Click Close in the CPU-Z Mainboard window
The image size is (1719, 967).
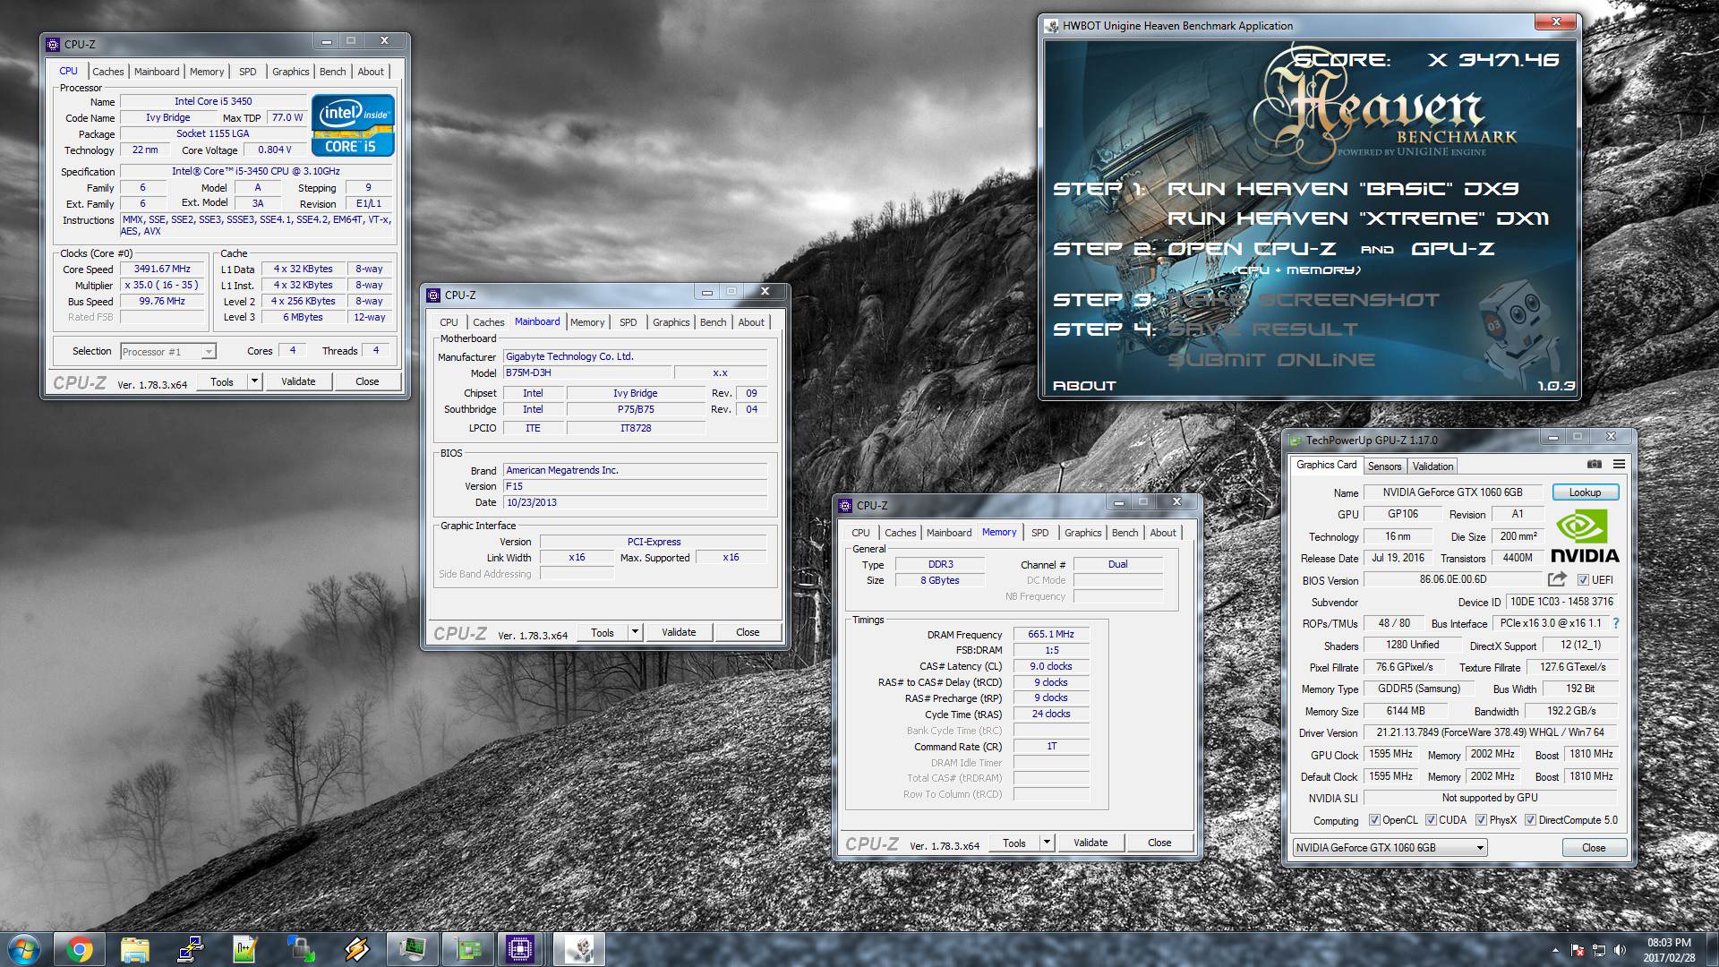(x=748, y=632)
